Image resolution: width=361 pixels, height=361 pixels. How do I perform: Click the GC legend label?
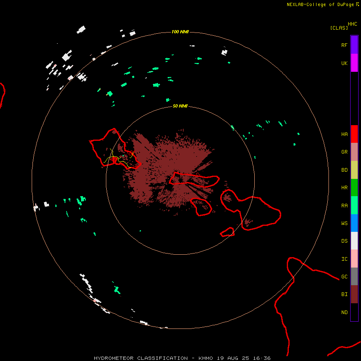tap(344, 276)
